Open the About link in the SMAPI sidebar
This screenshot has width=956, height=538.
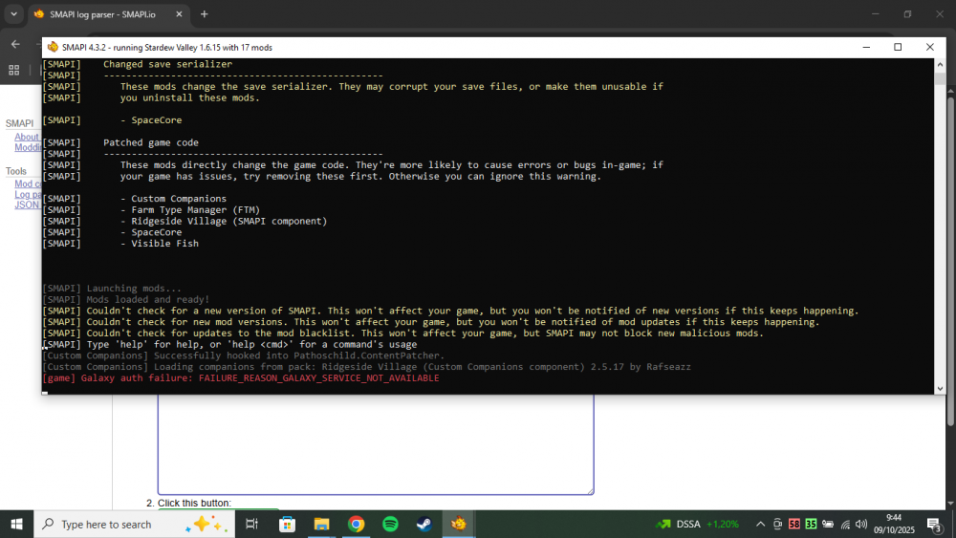click(x=26, y=137)
